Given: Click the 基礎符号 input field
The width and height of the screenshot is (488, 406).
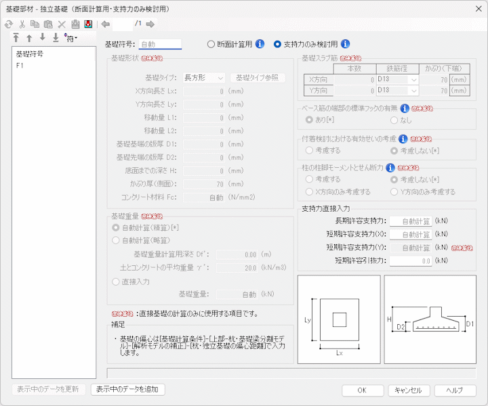Looking at the screenshot, I should click(160, 44).
